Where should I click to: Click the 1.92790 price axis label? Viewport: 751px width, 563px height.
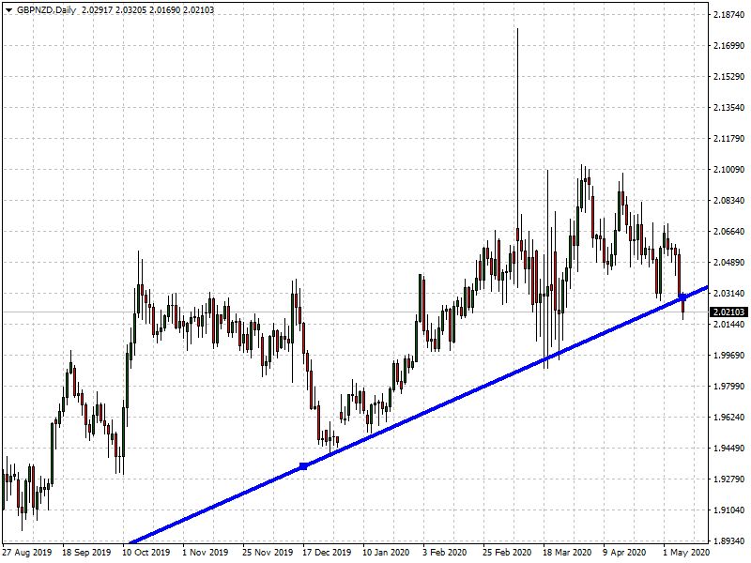point(729,479)
